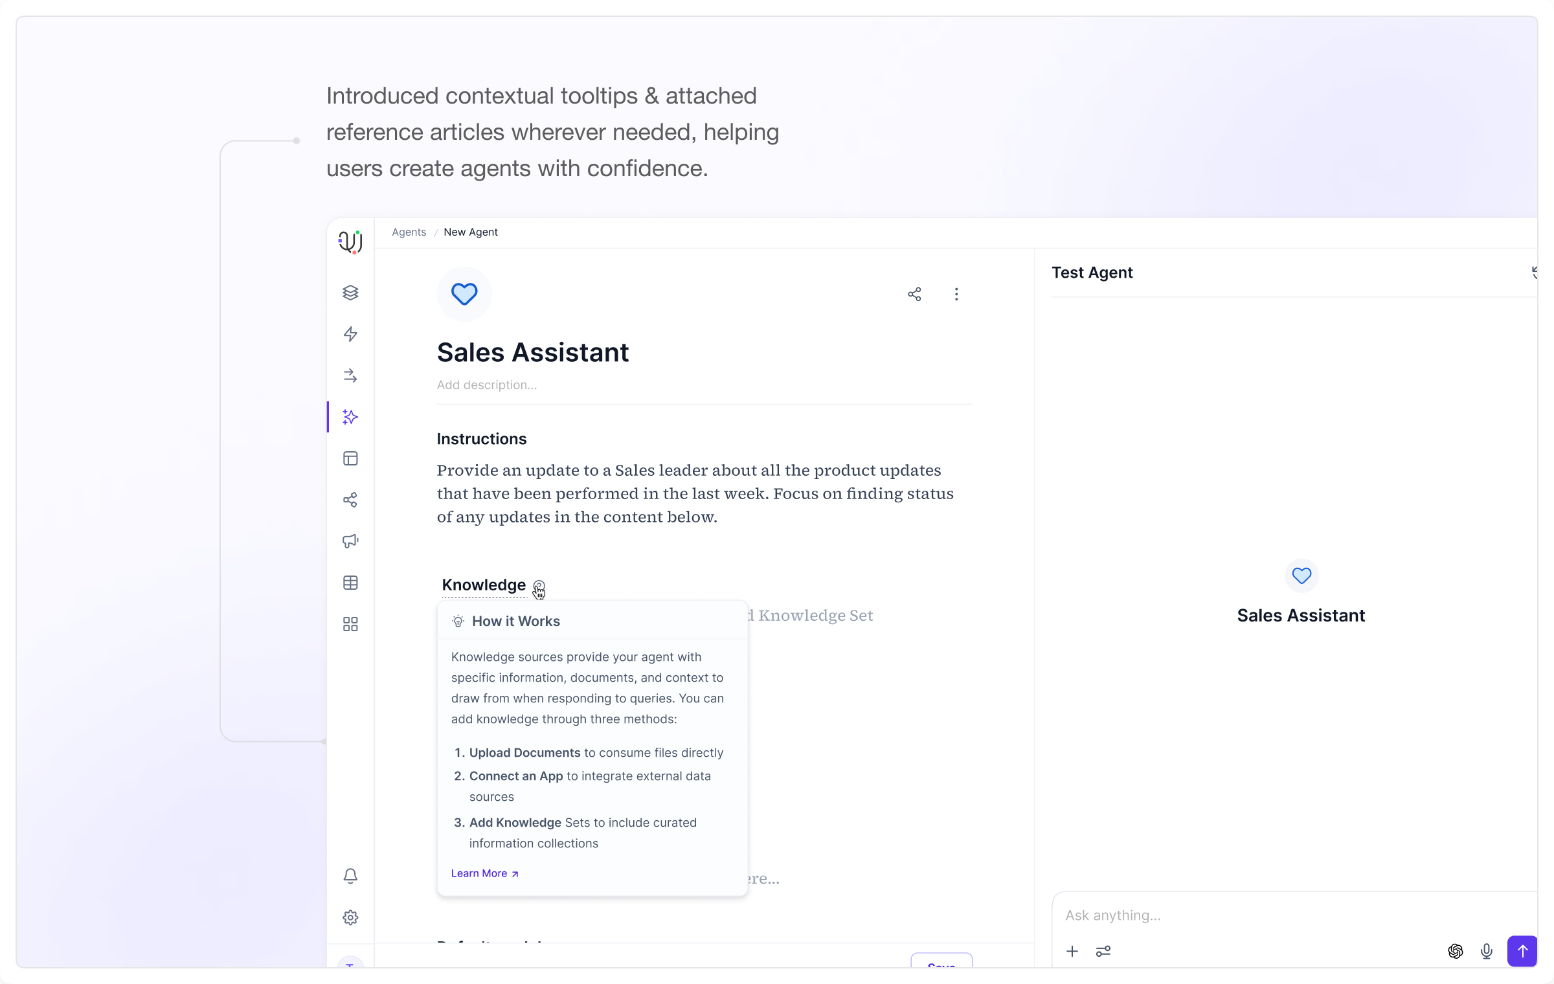Image resolution: width=1554 pixels, height=984 pixels.
Task: Click the Sales Assistant title field
Action: click(533, 352)
